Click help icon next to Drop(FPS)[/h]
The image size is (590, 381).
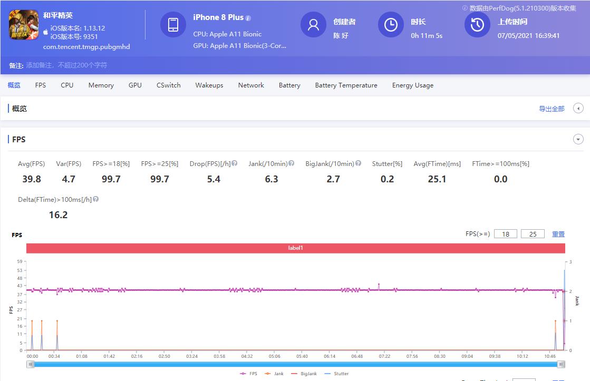234,163
